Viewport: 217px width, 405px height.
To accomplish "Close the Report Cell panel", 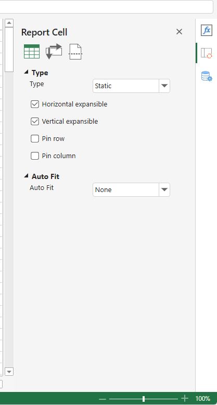I will click(179, 32).
